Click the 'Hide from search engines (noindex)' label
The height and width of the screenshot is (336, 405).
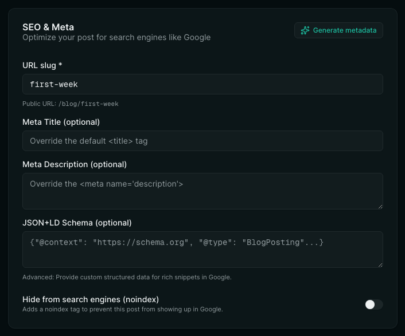tap(91, 299)
